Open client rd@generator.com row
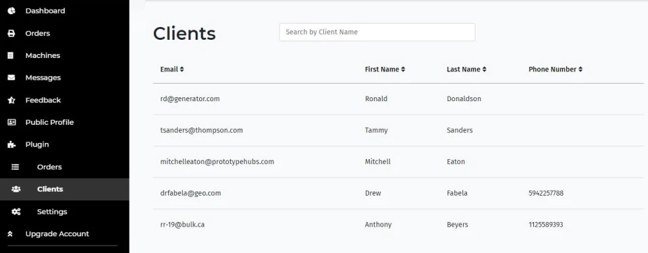This screenshot has width=648, height=253. click(398, 99)
